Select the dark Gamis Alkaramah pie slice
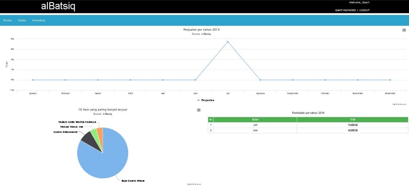Image resolution: width=409 pixels, height=186 pixels. click(x=90, y=141)
